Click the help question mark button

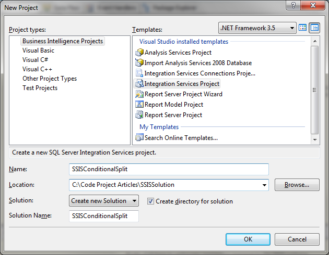[x=293, y=5]
